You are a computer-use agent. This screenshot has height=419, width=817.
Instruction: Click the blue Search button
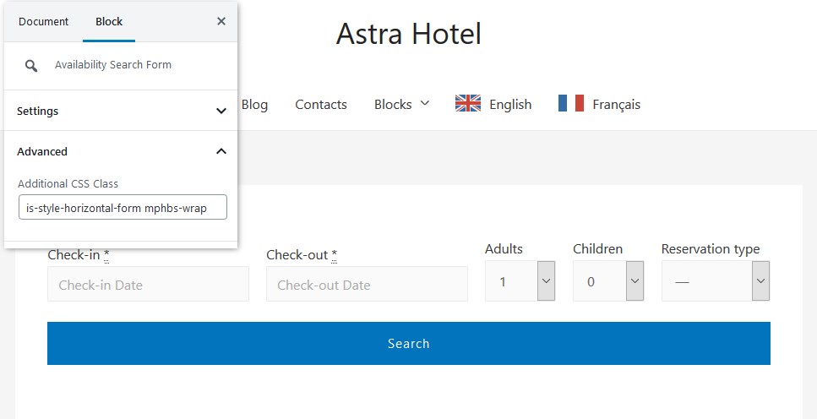(x=409, y=344)
